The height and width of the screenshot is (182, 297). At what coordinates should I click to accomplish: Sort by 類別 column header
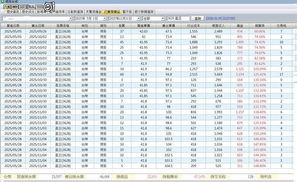coord(103,26)
